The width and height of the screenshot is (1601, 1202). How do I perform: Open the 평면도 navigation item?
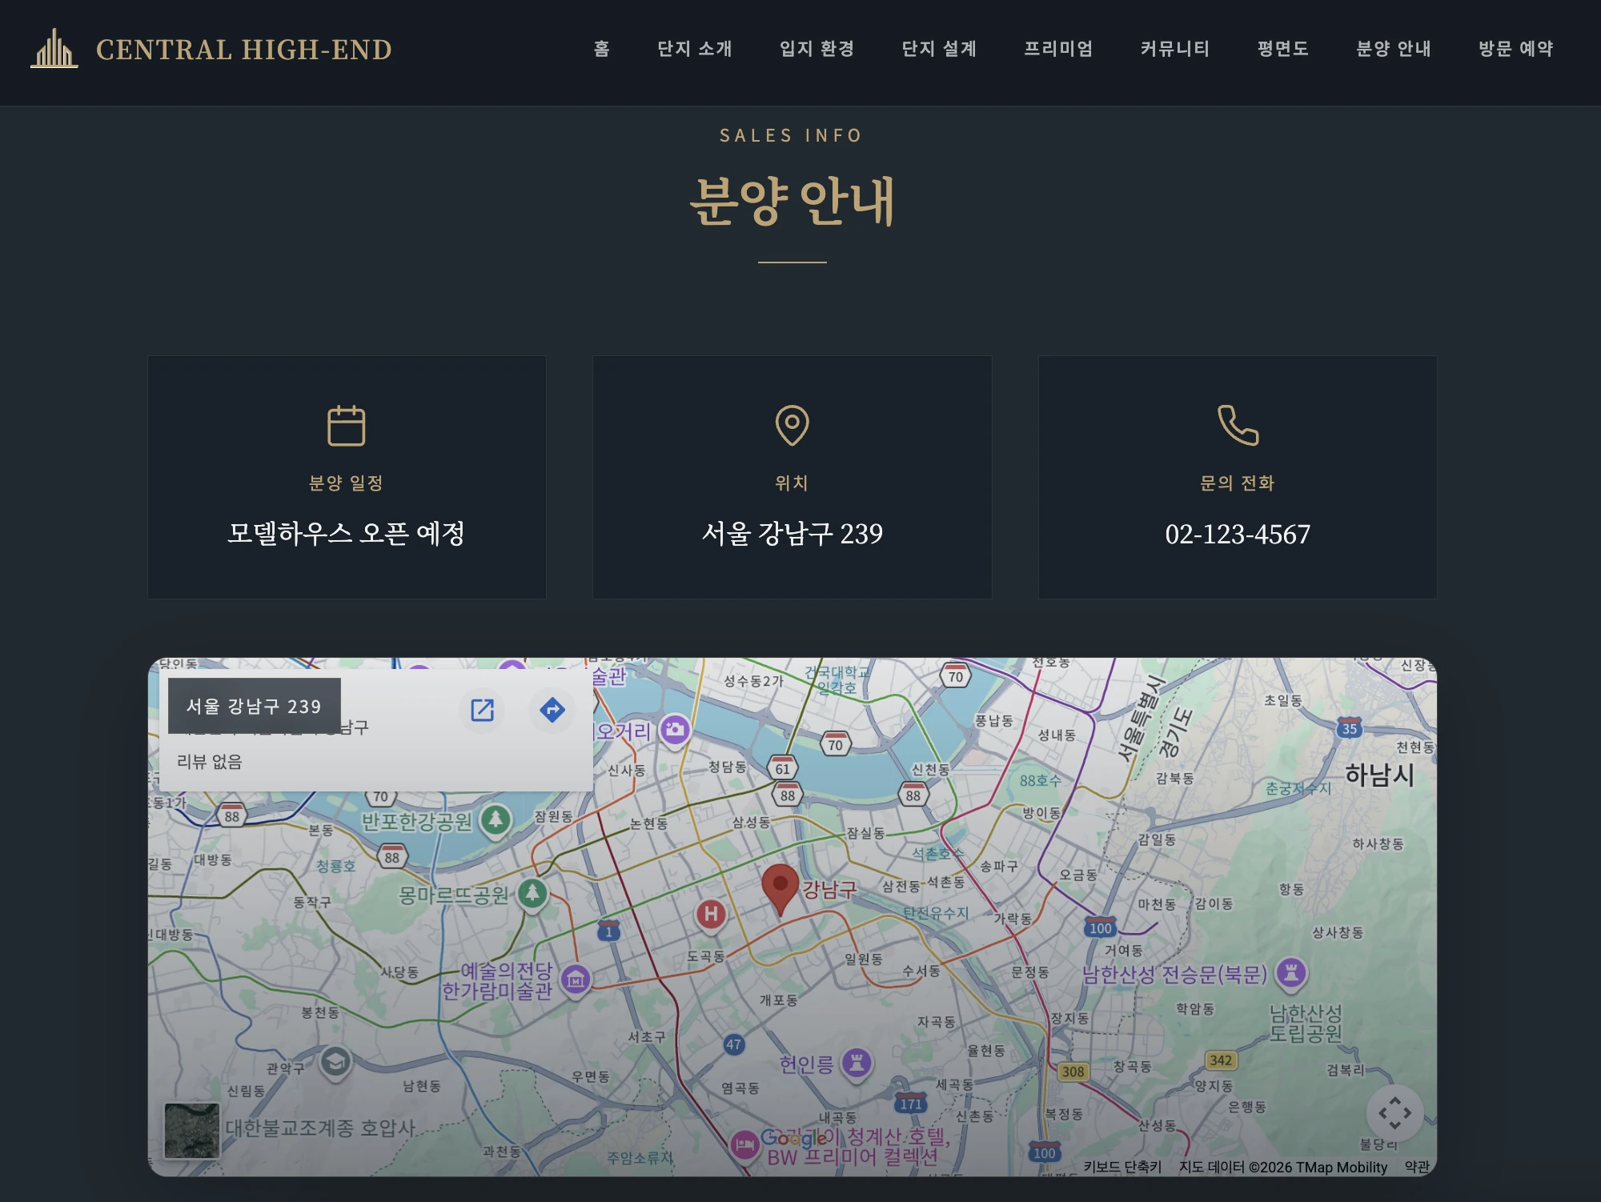coord(1283,49)
